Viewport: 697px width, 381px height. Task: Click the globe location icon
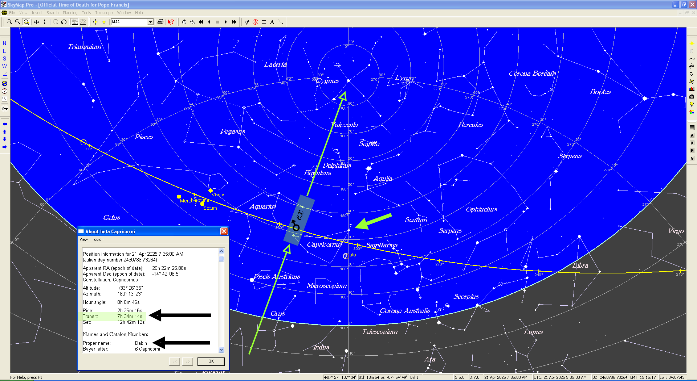point(4,83)
